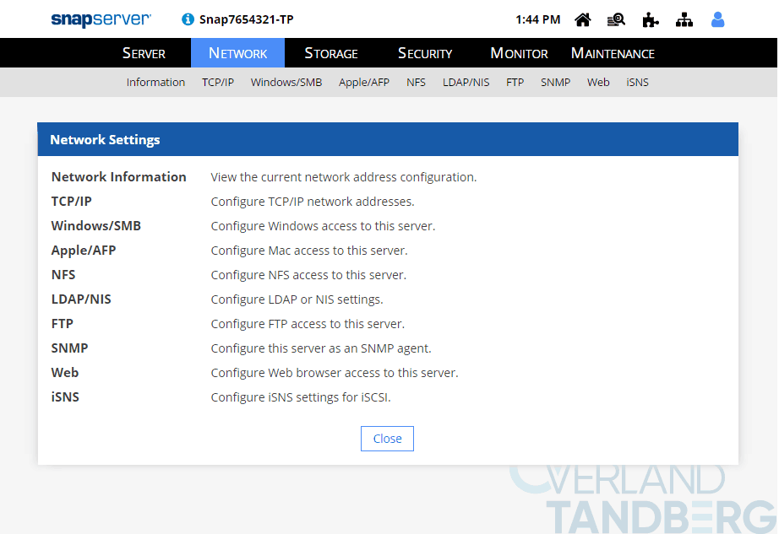Open the server search magnifier icon

coord(617,19)
